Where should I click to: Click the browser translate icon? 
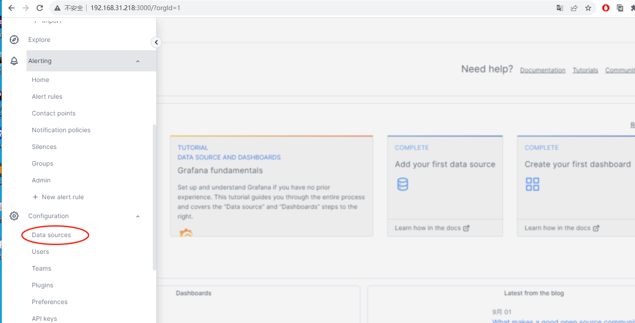pos(559,8)
